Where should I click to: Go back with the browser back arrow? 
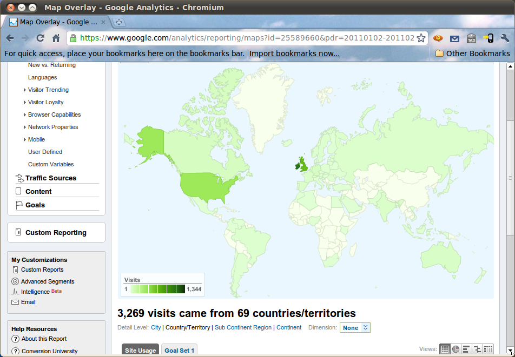pyautogui.click(x=10, y=38)
